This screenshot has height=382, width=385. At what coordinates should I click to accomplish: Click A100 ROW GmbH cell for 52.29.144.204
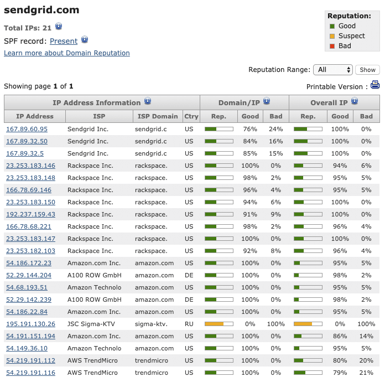(x=94, y=275)
